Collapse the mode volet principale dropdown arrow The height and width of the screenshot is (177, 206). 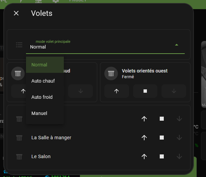(x=177, y=45)
